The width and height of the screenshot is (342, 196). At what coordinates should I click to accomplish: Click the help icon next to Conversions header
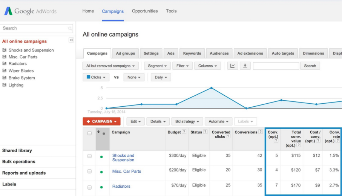pyautogui.click(x=261, y=132)
